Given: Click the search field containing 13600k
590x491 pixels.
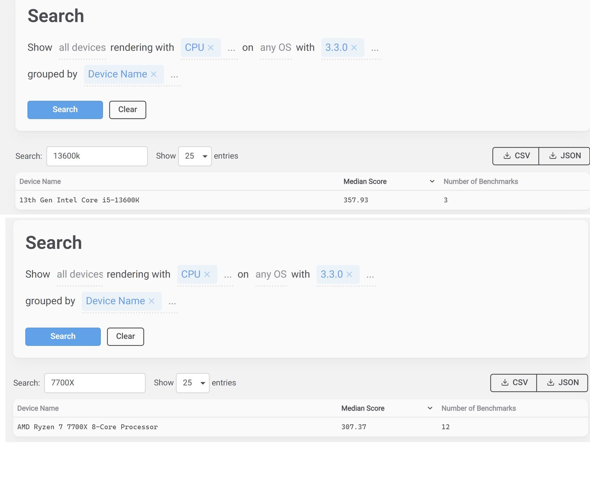Looking at the screenshot, I should pos(97,156).
